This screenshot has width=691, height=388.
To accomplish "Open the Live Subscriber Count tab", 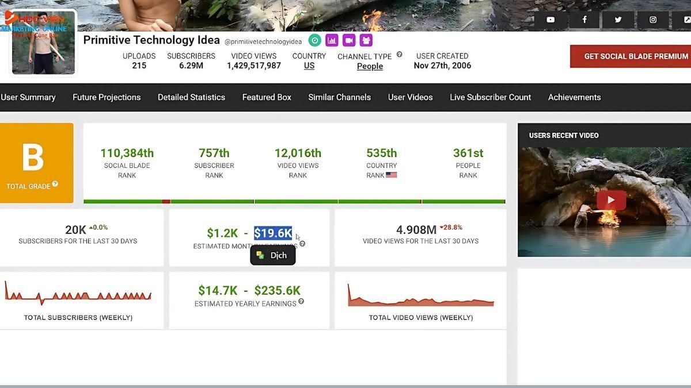I will pos(490,97).
